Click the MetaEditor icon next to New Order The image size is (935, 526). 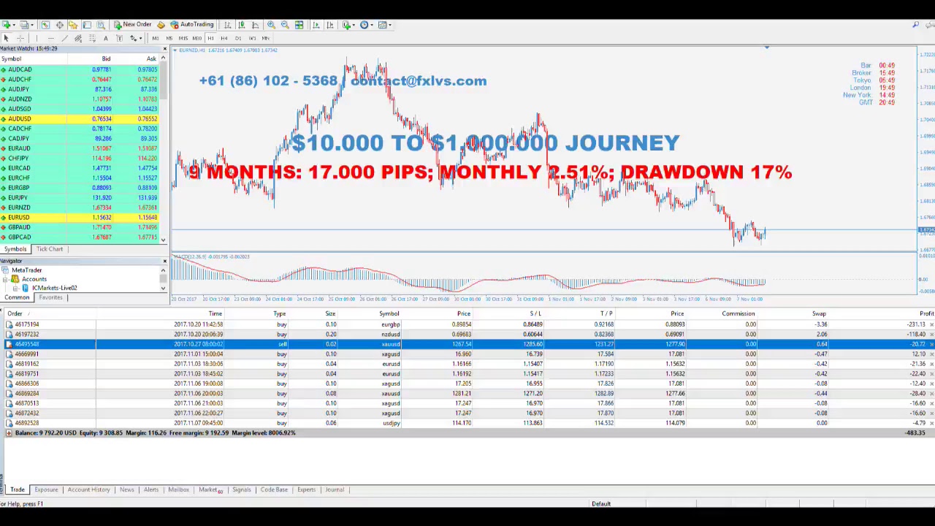161,25
